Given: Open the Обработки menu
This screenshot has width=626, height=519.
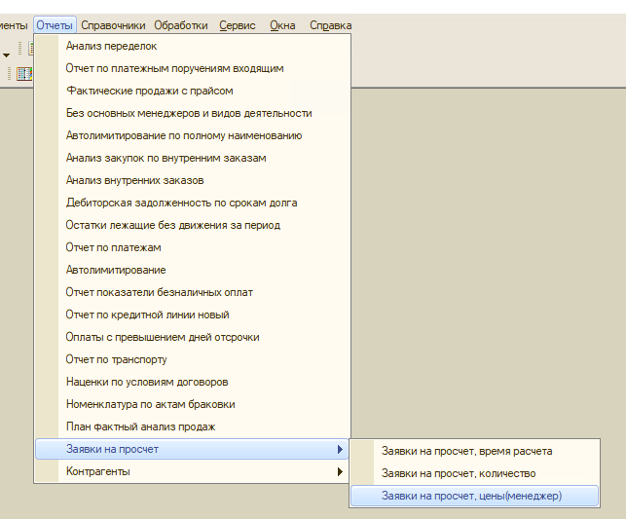Looking at the screenshot, I should (x=181, y=25).
